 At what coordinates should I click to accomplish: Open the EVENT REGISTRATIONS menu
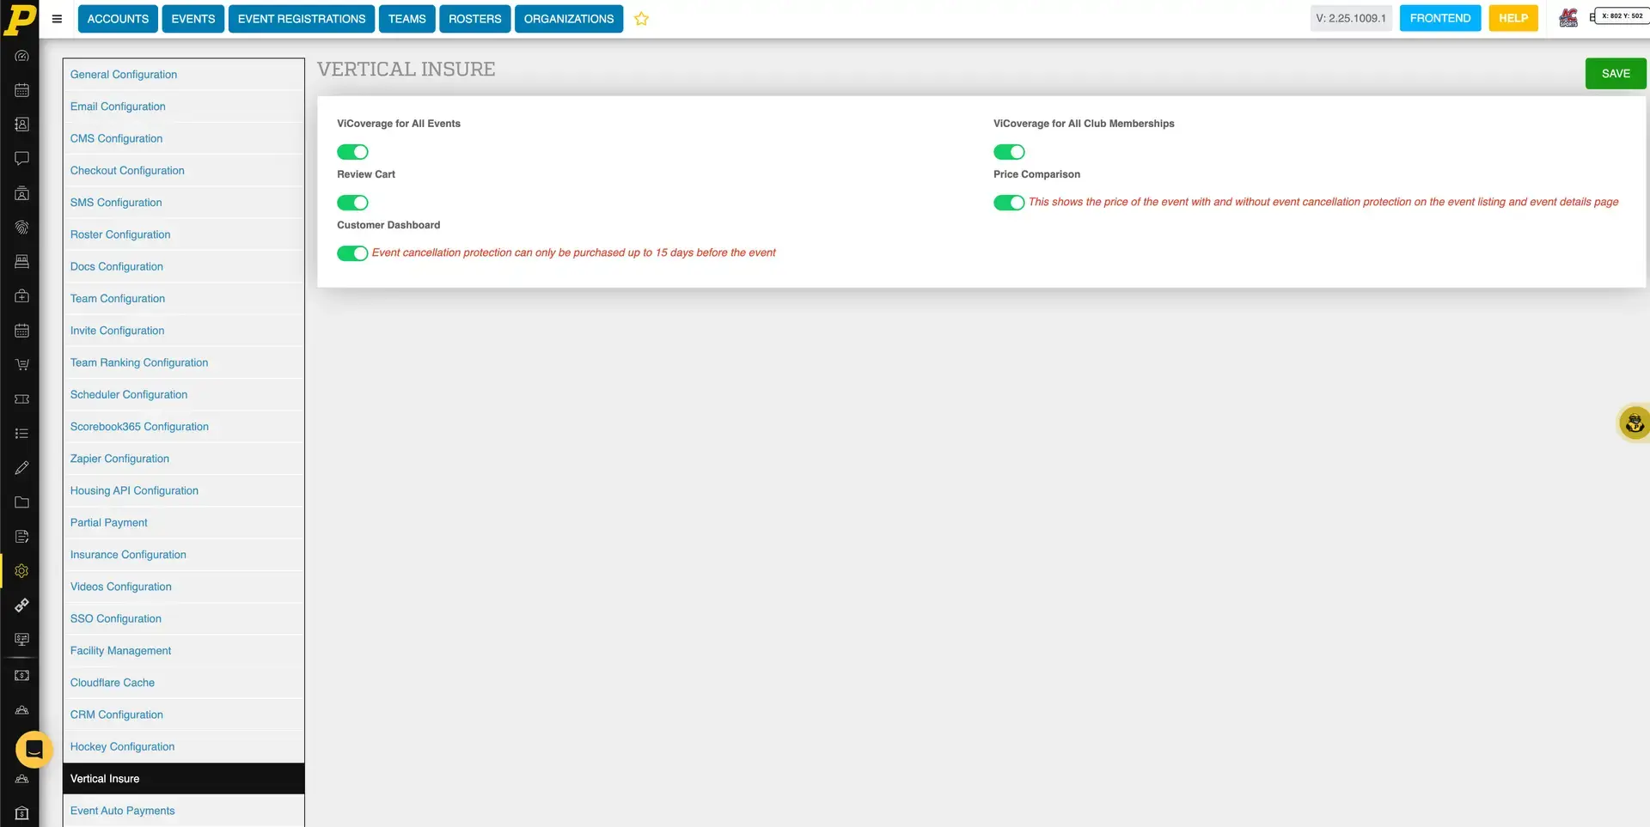point(302,19)
